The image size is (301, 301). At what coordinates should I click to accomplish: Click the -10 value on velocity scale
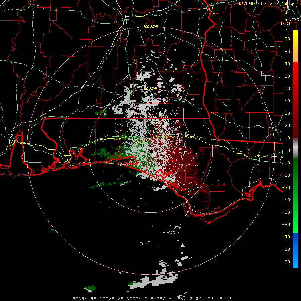coord(286,163)
